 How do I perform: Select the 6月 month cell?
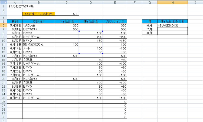pos(150,25)
